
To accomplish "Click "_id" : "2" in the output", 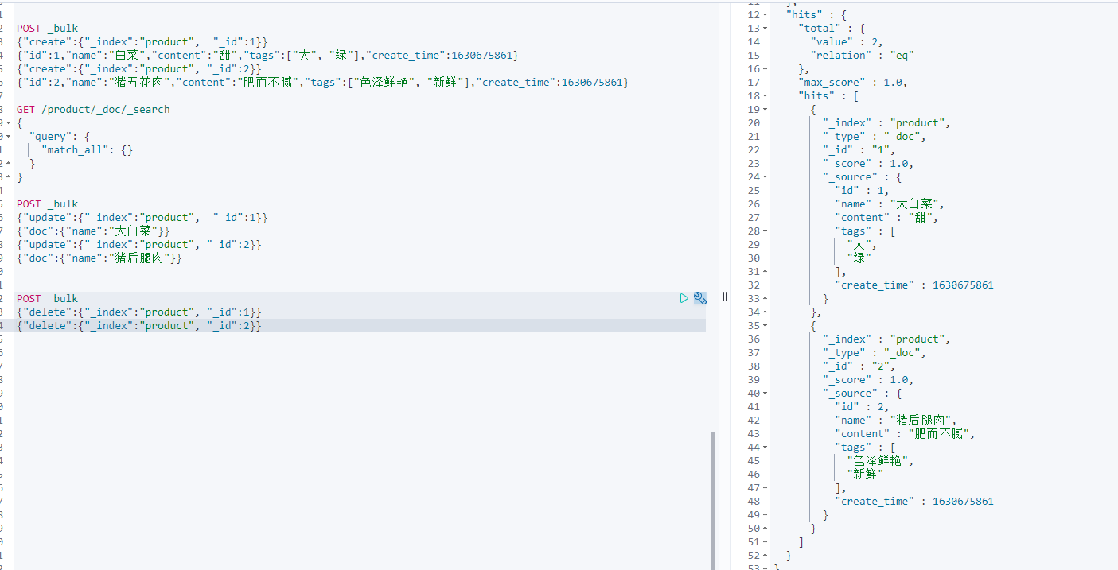I will coord(859,366).
